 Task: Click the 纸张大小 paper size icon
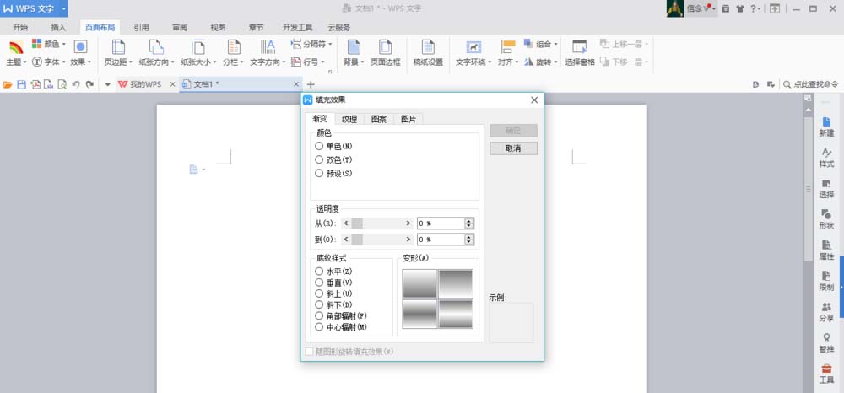(x=198, y=47)
